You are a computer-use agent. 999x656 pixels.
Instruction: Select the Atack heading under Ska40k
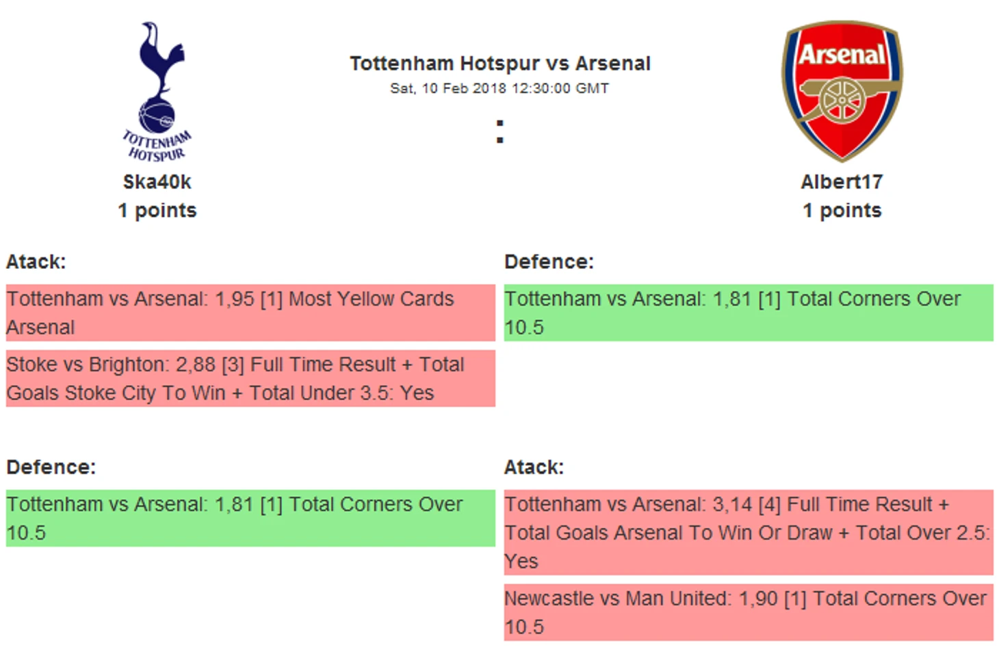[36, 262]
